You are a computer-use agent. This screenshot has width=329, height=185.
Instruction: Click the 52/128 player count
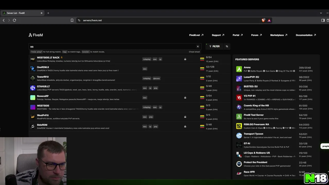coord(210,67)
